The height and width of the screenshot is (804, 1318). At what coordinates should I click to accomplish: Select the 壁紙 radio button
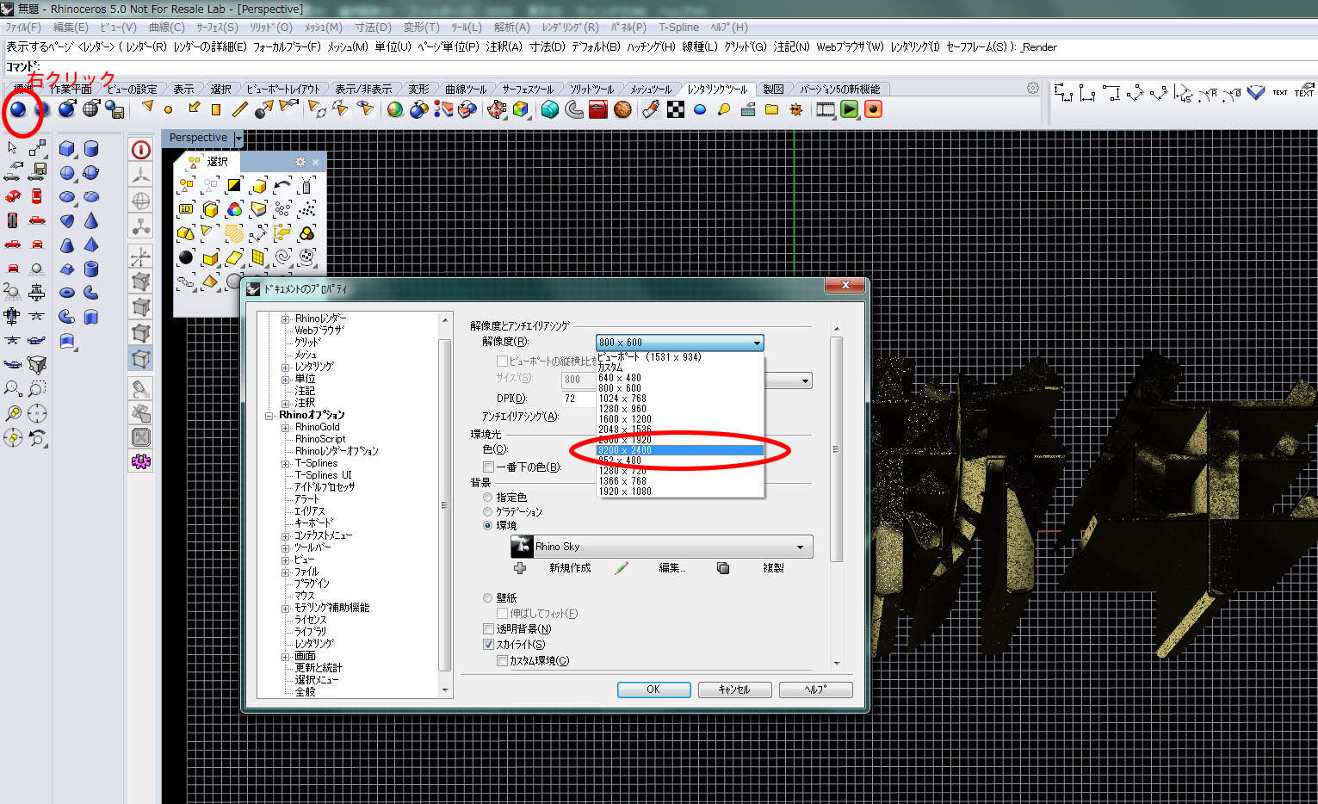(487, 598)
